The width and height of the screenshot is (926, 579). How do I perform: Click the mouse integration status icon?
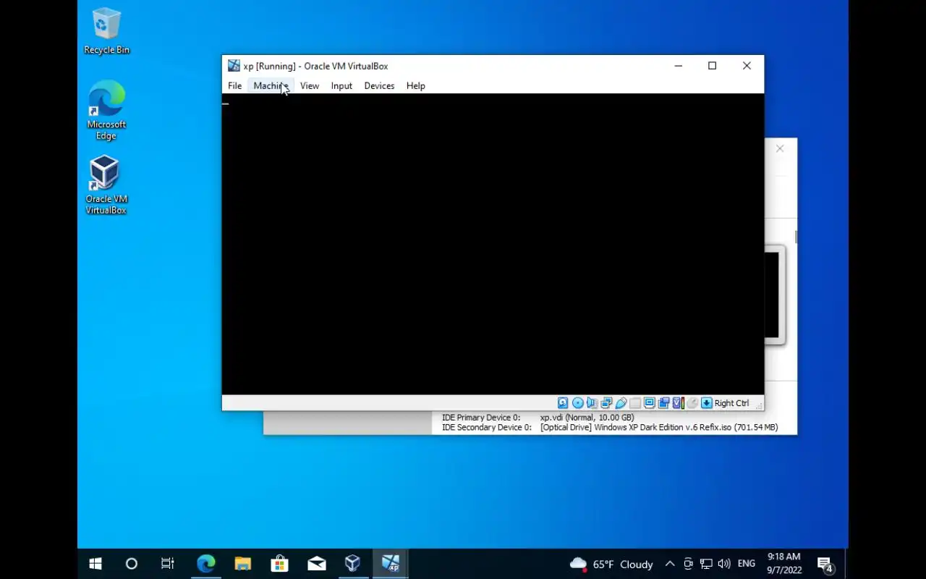coord(692,403)
